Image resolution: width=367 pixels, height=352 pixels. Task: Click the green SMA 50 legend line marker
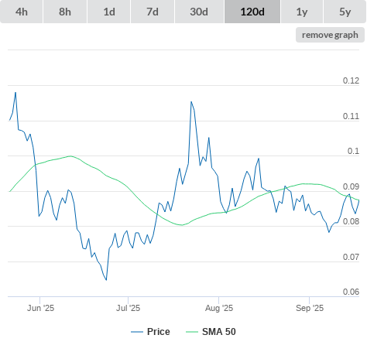tap(192, 332)
